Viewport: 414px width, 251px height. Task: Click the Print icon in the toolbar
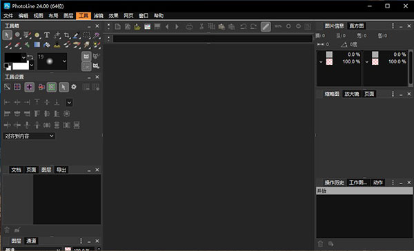coord(189,26)
